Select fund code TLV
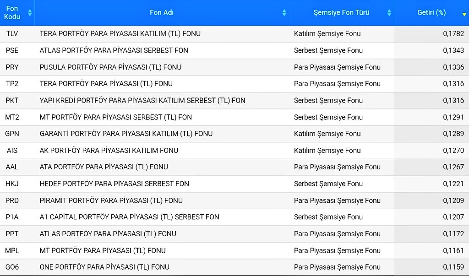Viewport: 469px width, 276px height. click(x=12, y=33)
